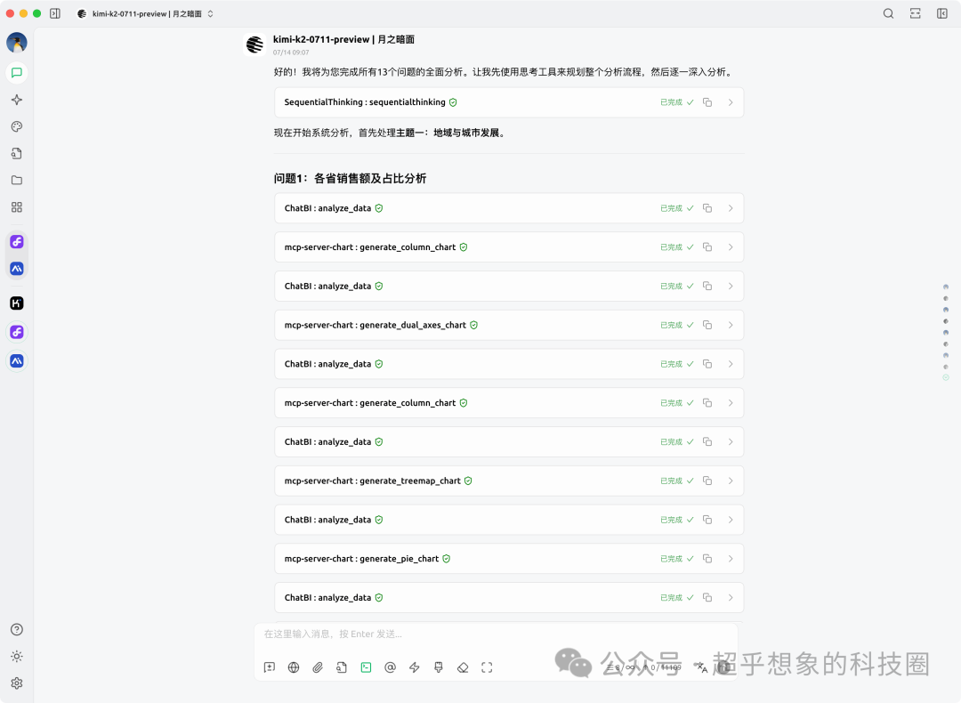The width and height of the screenshot is (961, 703).
Task: Toggle the left assistants panel from title bar
Action: [x=55, y=13]
